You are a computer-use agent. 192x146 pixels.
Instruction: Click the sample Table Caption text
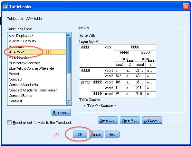(x=90, y=100)
